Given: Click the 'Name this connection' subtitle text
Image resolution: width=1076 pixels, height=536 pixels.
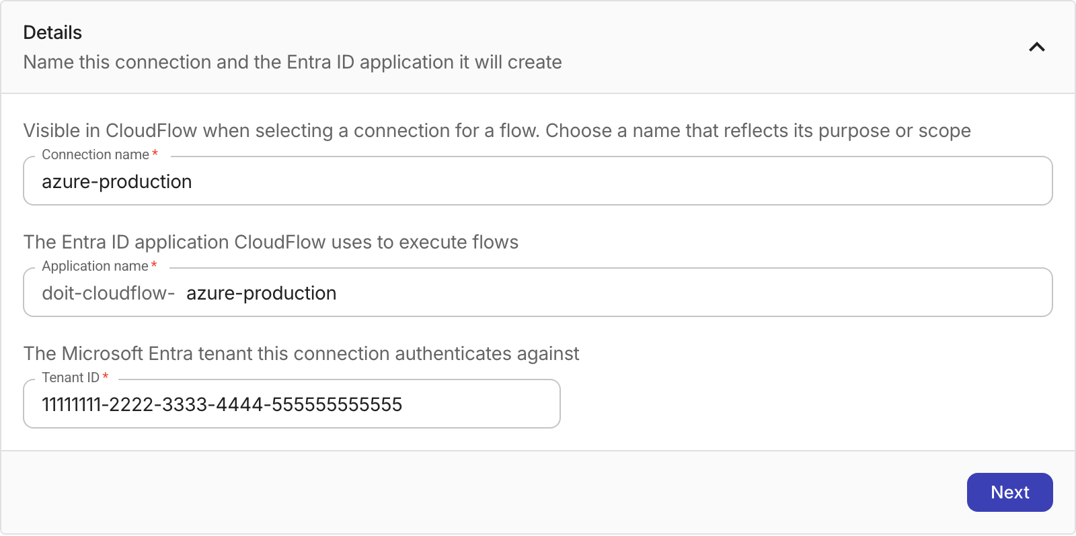Looking at the screenshot, I should point(293,62).
